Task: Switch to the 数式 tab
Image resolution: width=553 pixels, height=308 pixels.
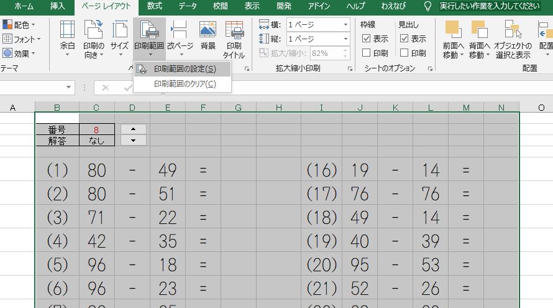Action: (x=155, y=6)
